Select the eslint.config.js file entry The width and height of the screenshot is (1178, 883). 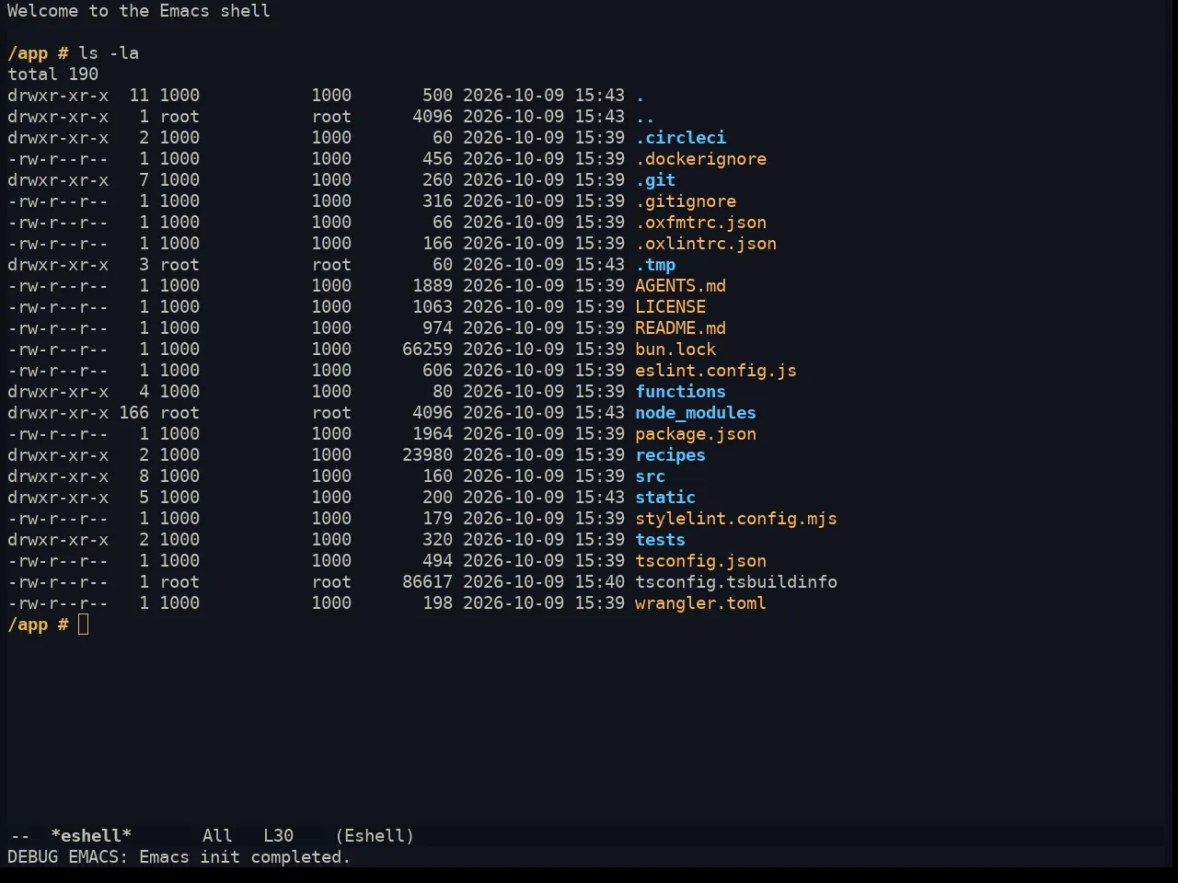pyautogui.click(x=716, y=371)
